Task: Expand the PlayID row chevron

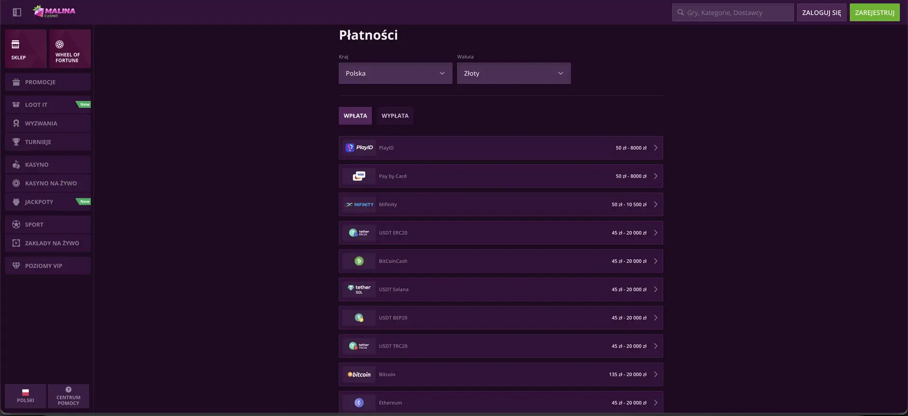Action: click(655, 148)
